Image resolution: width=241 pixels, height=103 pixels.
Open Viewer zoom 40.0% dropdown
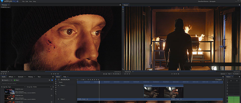click(x=236, y=74)
